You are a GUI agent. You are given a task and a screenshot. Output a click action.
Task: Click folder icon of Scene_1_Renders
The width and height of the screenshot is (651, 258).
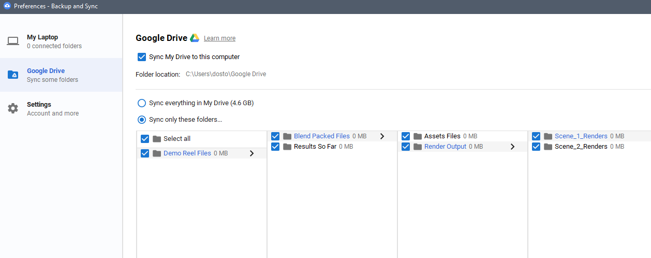548,136
